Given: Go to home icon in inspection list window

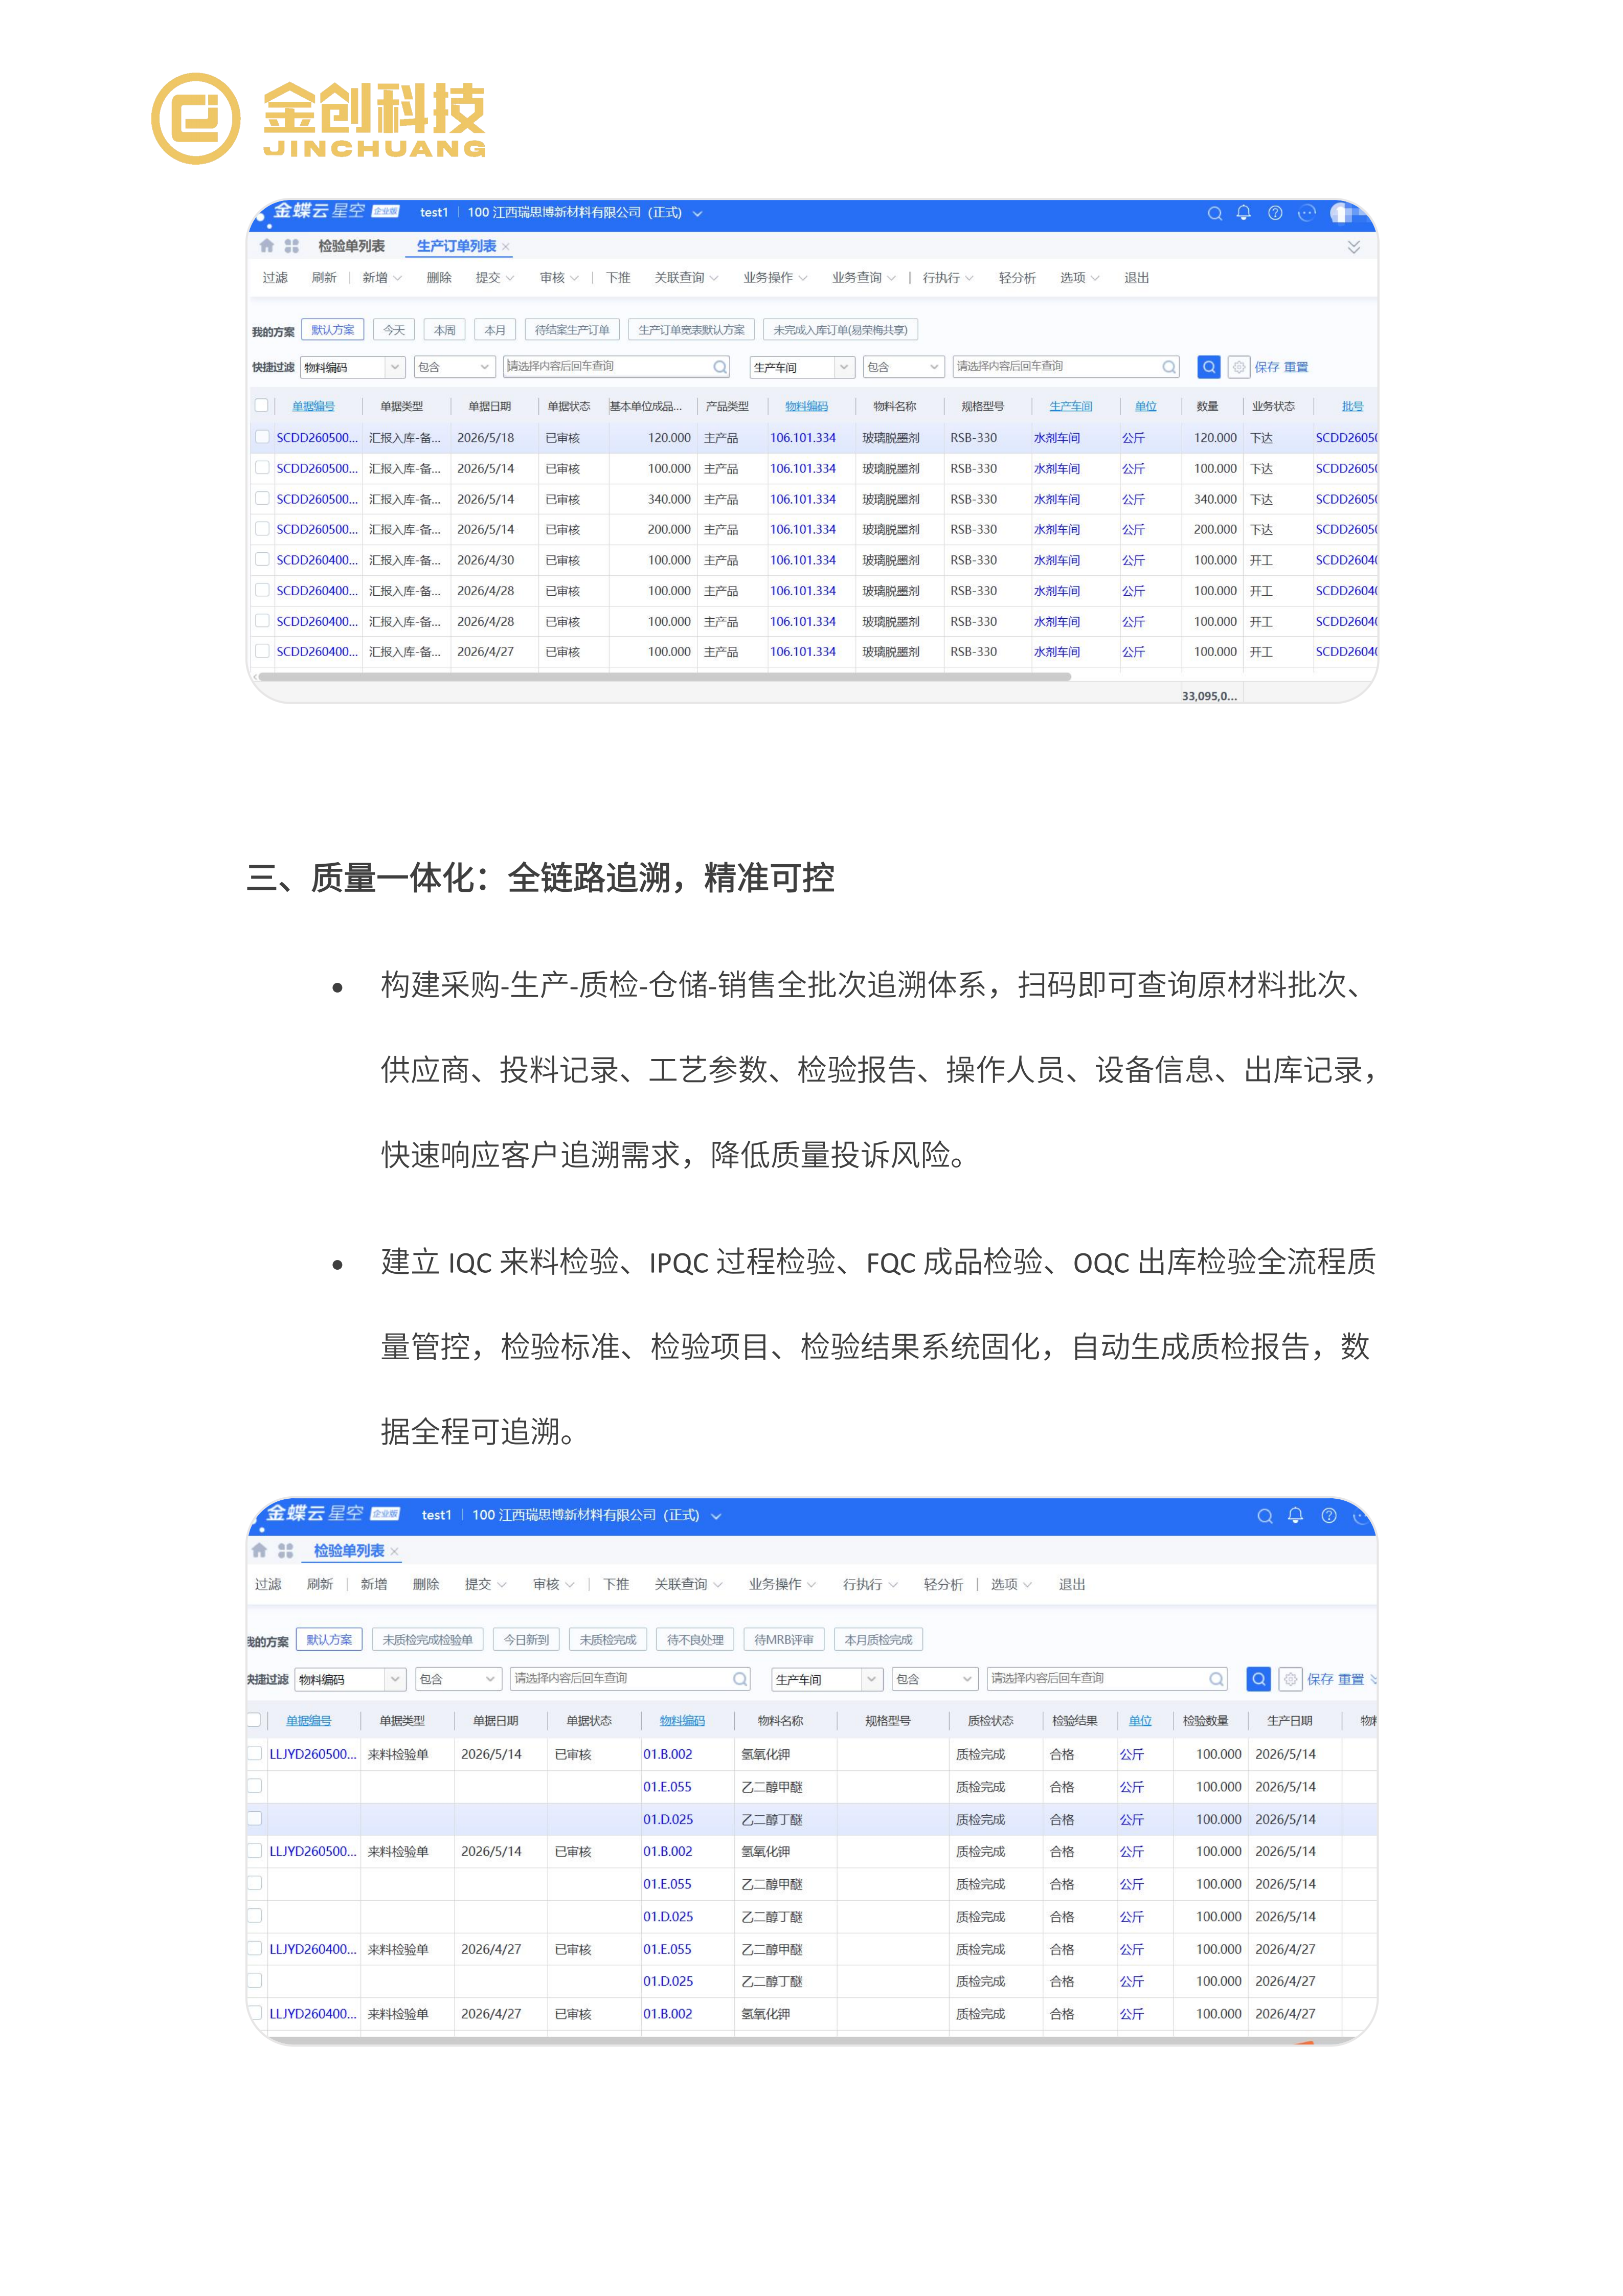Looking at the screenshot, I should 259,1551.
